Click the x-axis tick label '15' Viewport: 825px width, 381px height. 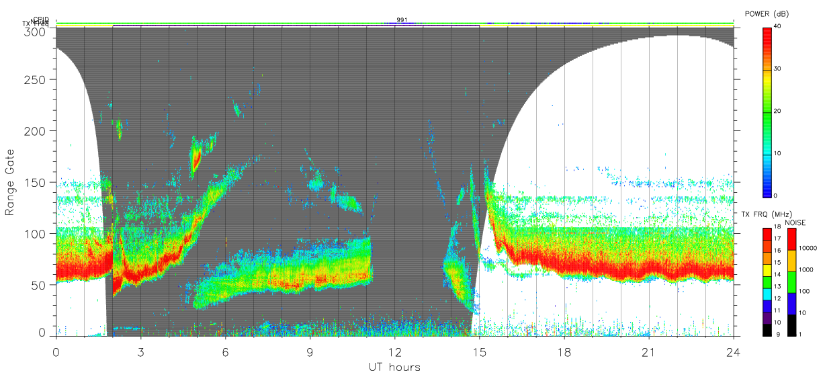tap(480, 352)
